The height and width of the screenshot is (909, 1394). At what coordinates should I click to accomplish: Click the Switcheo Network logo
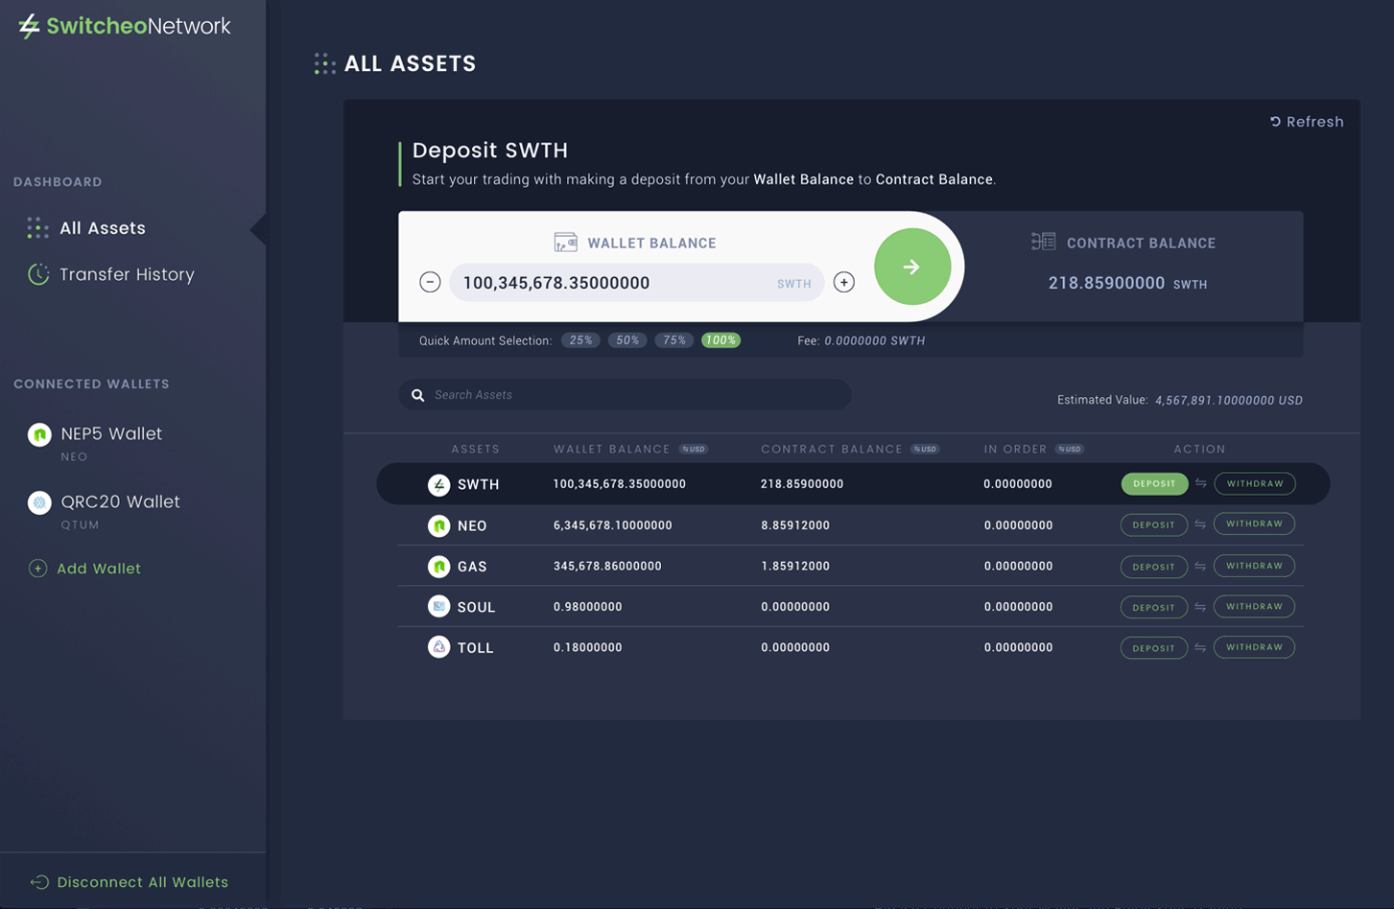coord(125,26)
